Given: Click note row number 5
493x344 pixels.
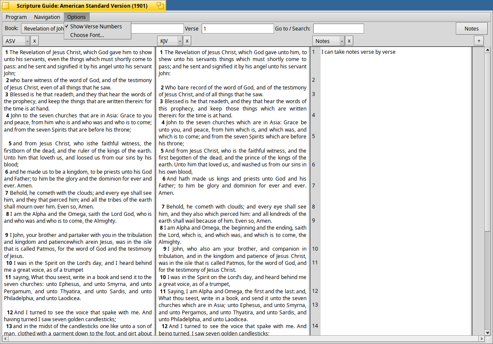Looking at the screenshot, I should [313, 136].
